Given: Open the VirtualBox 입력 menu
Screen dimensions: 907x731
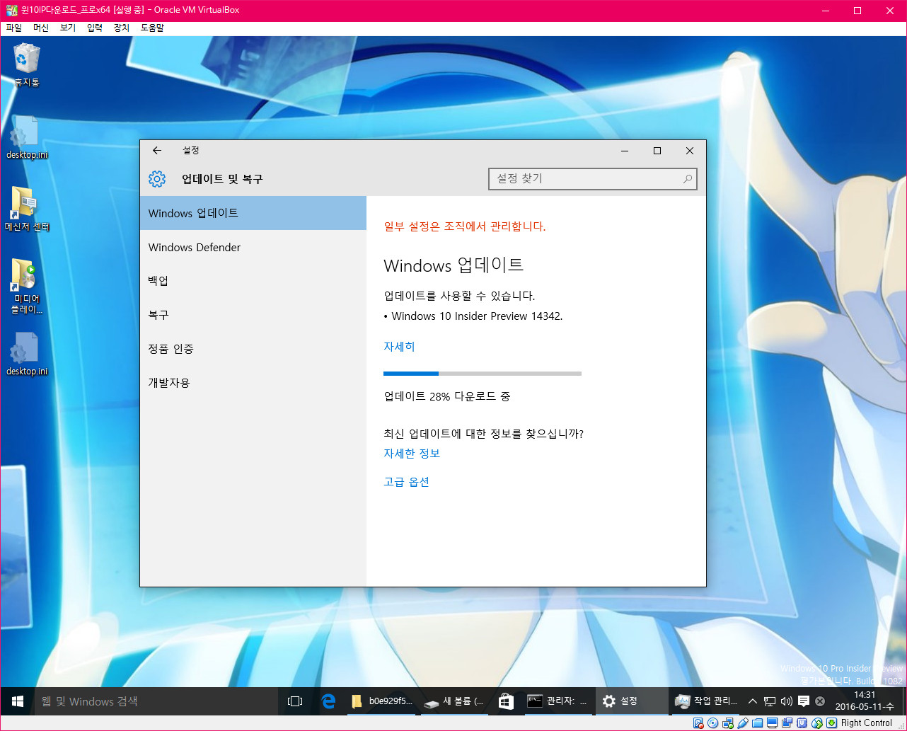Looking at the screenshot, I should 95,28.
